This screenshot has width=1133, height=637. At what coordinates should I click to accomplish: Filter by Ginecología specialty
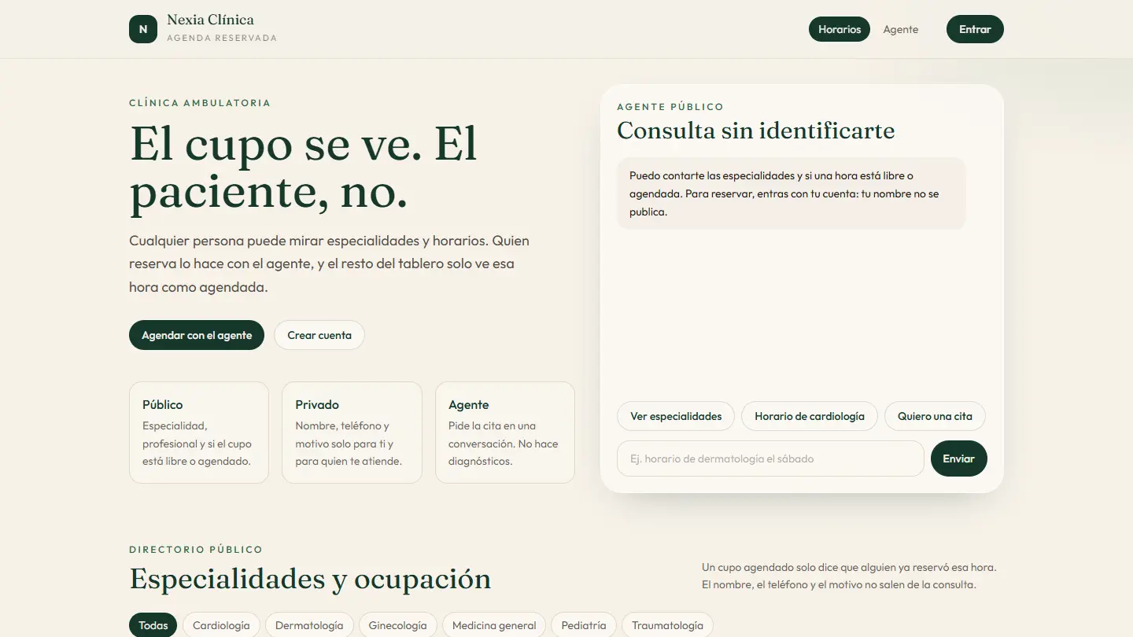click(x=398, y=625)
